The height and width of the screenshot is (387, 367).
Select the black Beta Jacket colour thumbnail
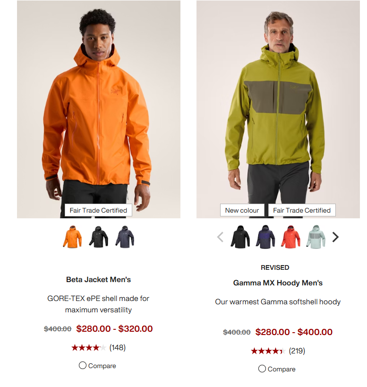(98, 237)
